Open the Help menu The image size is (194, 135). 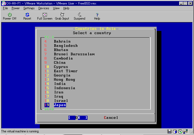pos(66,8)
